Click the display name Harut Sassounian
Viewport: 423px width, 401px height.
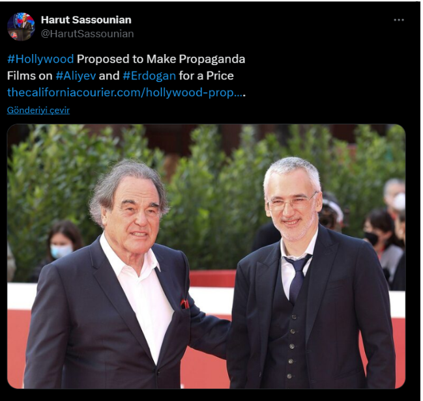point(86,20)
